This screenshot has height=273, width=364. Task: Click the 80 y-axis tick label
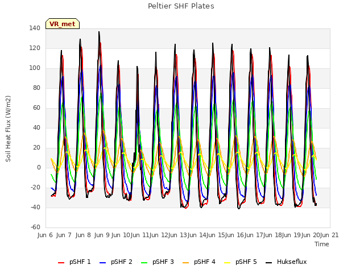(36, 88)
